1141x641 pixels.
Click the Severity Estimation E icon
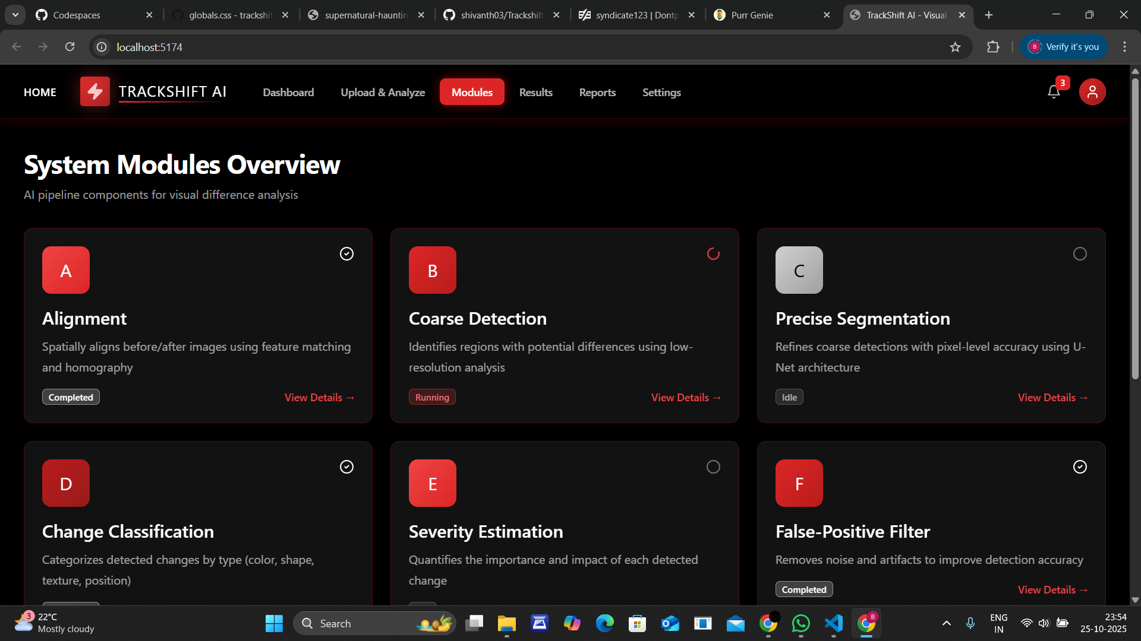433,483
